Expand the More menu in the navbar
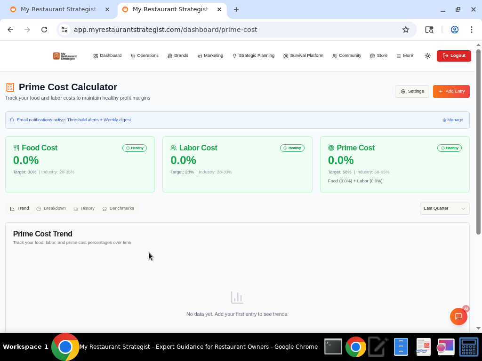482x361 pixels. [404, 55]
